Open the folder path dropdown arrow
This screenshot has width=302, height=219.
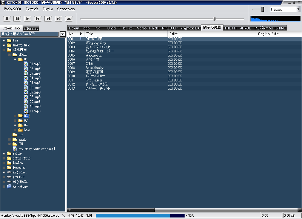point(62,34)
